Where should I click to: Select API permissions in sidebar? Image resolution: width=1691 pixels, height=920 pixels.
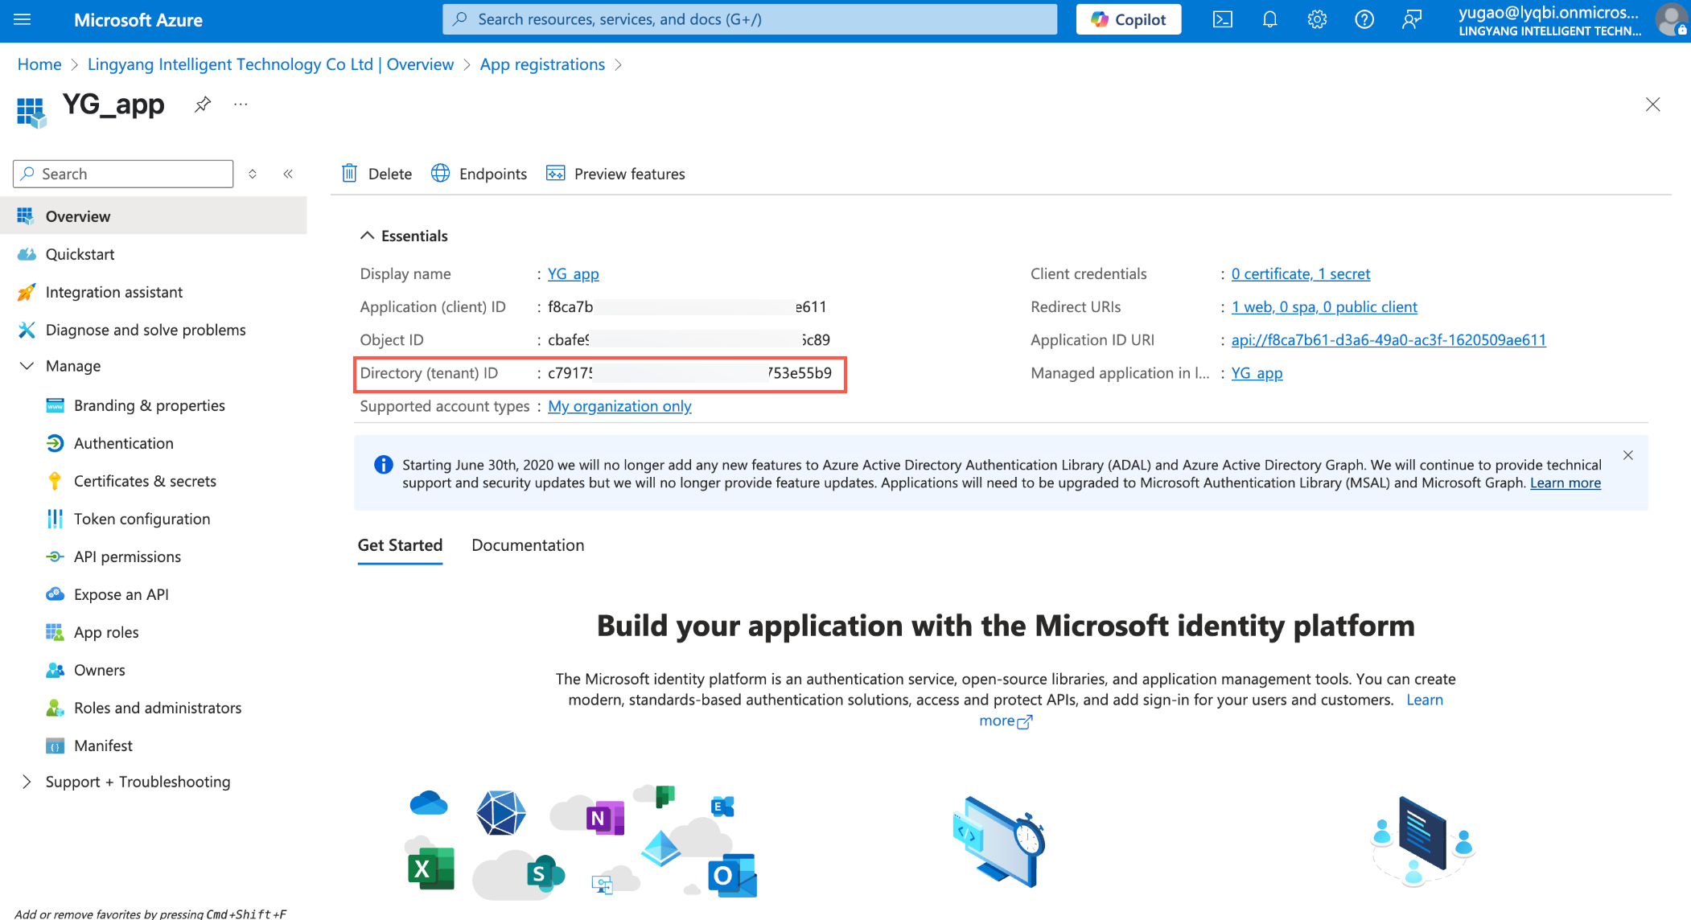127,557
